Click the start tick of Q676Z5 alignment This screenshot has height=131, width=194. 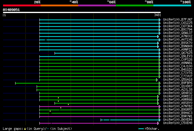click(x=55, y=53)
